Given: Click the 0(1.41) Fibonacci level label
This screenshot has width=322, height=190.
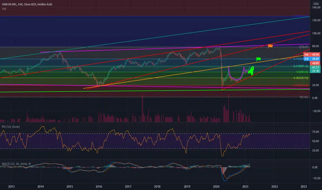Looking at the screenshot, I should [x=304, y=97].
